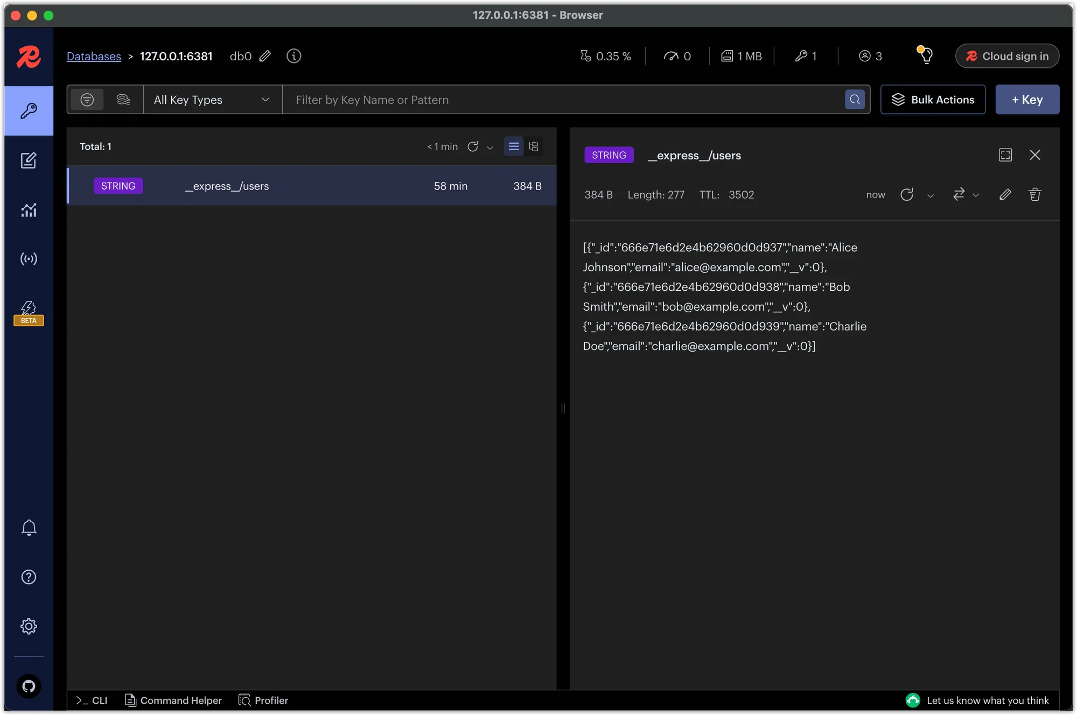This screenshot has width=1077, height=715.
Task: Switch to list view of keys
Action: pyautogui.click(x=514, y=146)
